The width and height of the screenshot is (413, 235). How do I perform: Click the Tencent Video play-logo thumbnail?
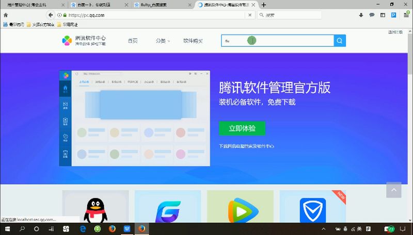tap(240, 206)
